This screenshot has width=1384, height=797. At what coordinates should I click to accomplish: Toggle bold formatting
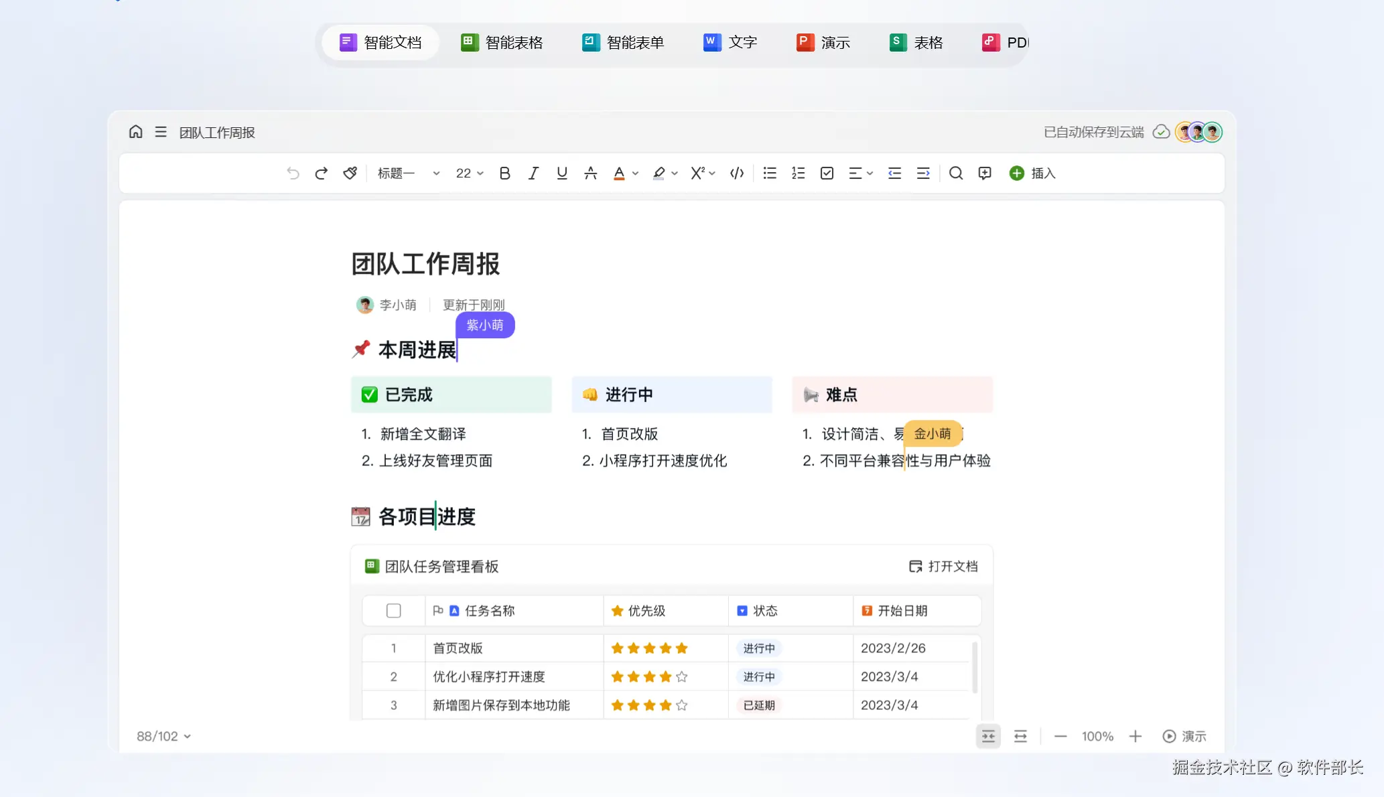[x=504, y=173]
